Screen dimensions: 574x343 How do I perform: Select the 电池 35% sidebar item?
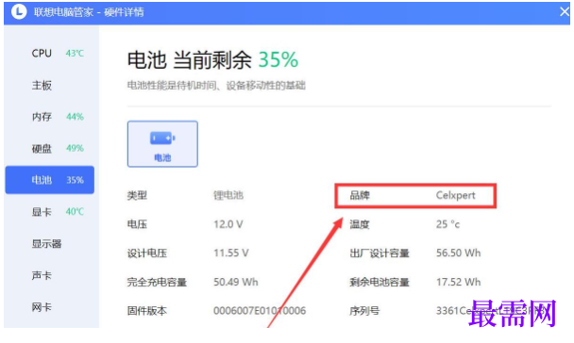(49, 180)
